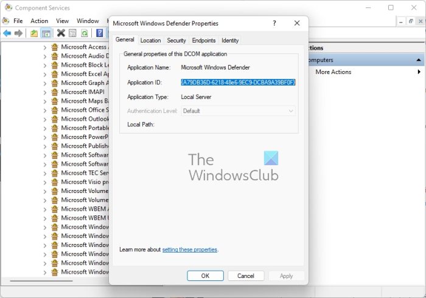Click the package icon beside Microsoft IMAPI
426x298 pixels.
(x=55, y=92)
